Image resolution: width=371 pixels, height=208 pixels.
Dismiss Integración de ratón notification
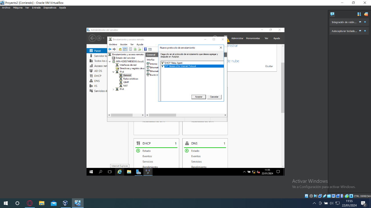pos(365,22)
